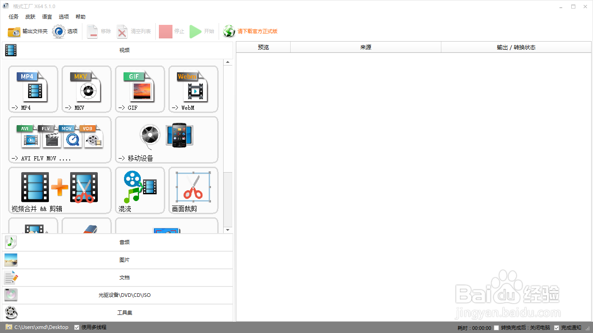Click the film reel toolset icon
The height and width of the screenshot is (333, 593).
[11, 313]
